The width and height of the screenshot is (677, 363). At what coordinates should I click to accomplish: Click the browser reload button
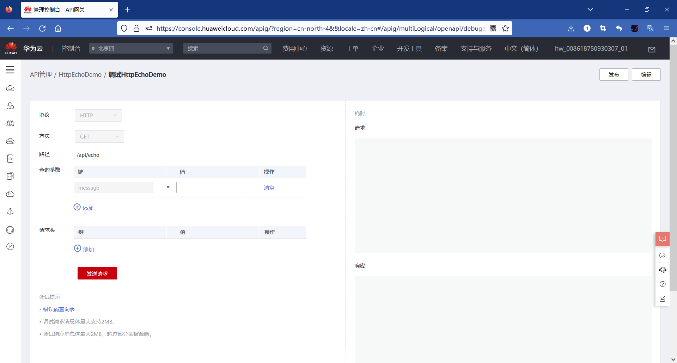click(x=42, y=28)
